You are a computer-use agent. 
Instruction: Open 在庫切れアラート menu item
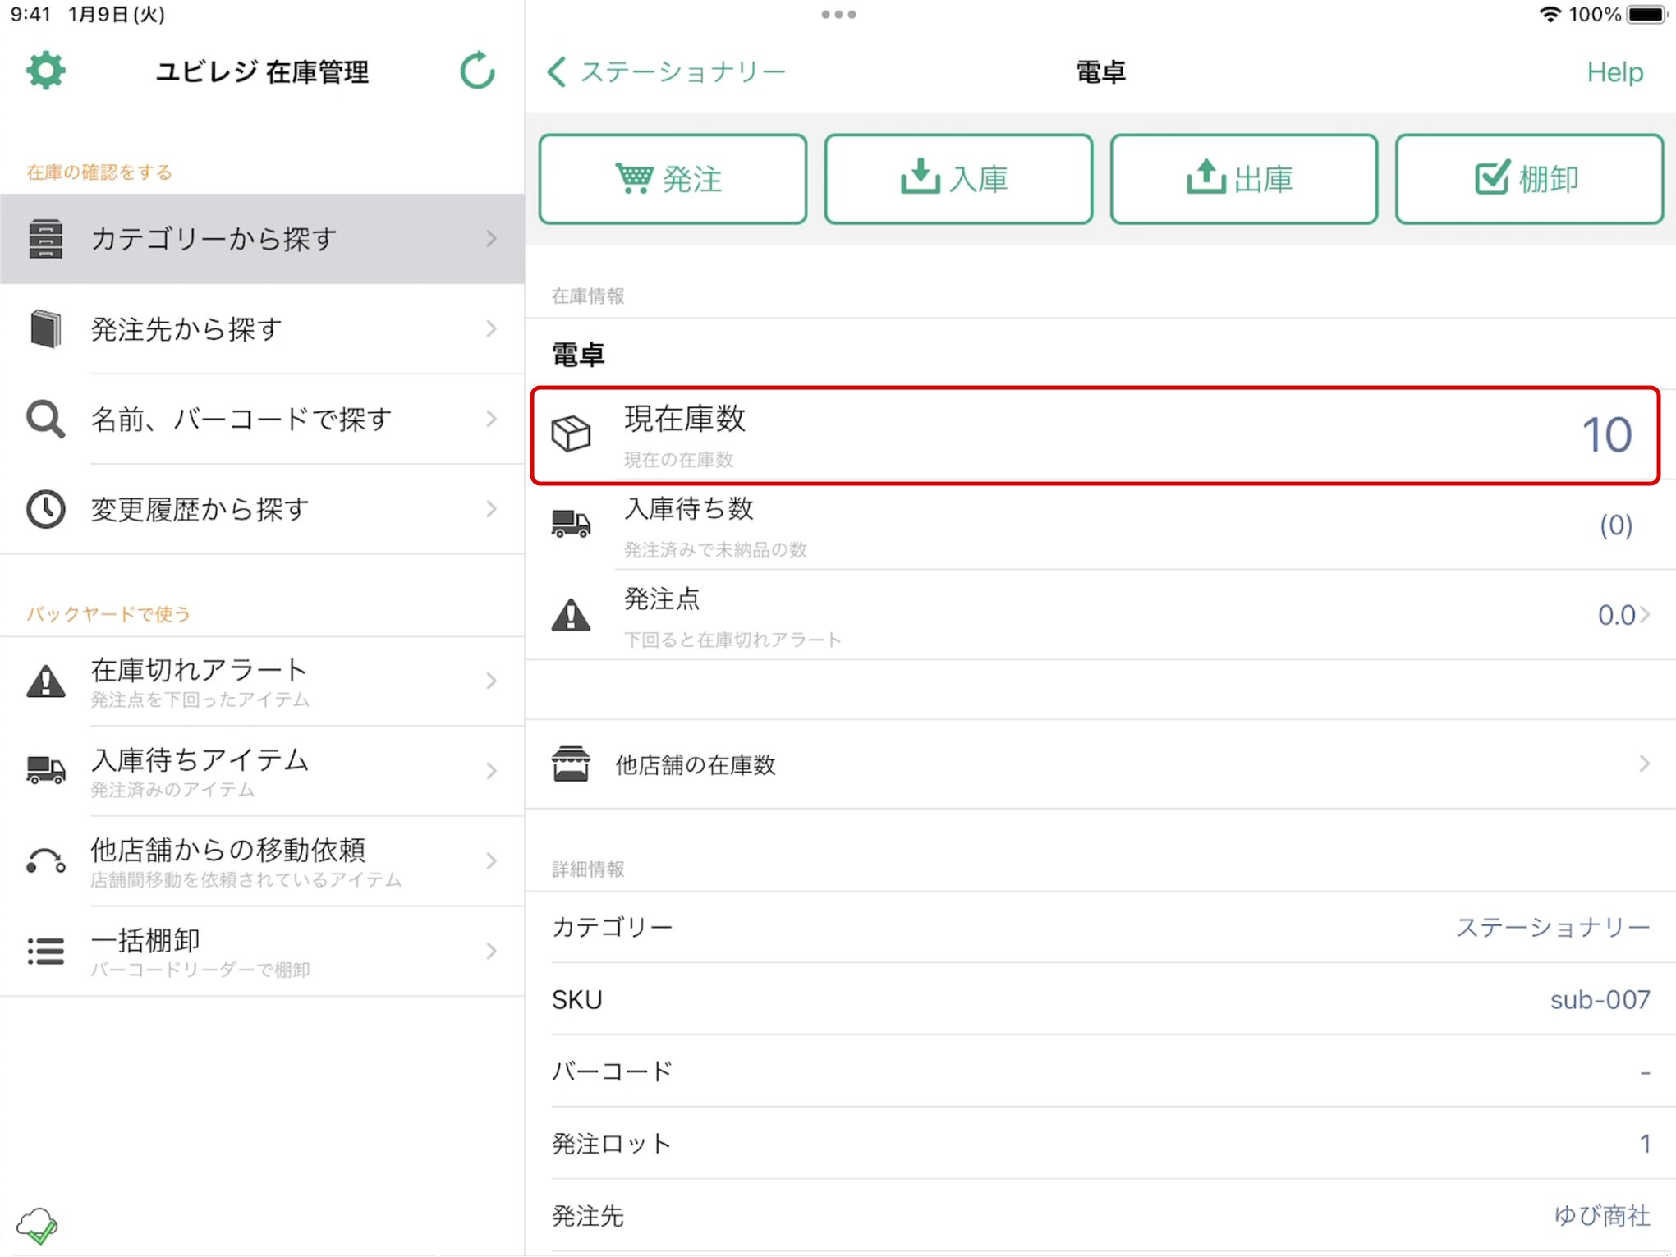pyautogui.click(x=263, y=681)
